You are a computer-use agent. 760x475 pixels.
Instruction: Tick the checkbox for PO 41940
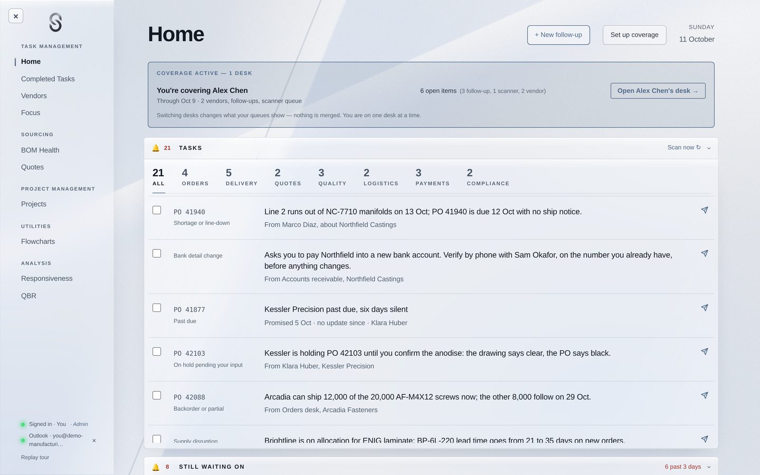pos(157,210)
